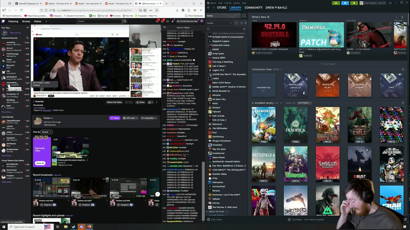Open Steam View menu
This screenshot has height=230, width=410.
(x=220, y=3)
